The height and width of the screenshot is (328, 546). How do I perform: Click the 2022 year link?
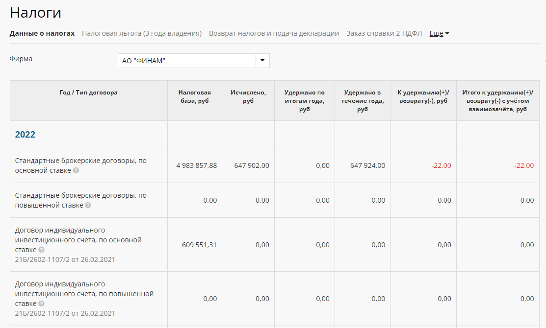coord(25,135)
